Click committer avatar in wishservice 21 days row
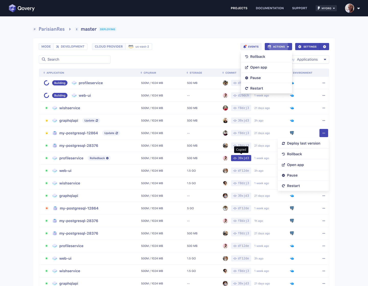The width and height of the screenshot is (368, 286). (x=225, y=108)
